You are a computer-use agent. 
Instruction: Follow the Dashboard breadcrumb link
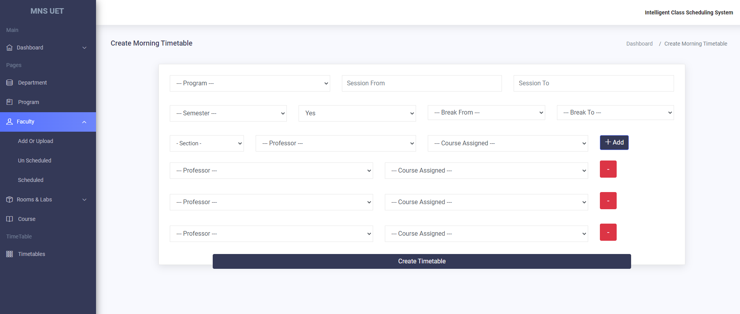pos(639,44)
